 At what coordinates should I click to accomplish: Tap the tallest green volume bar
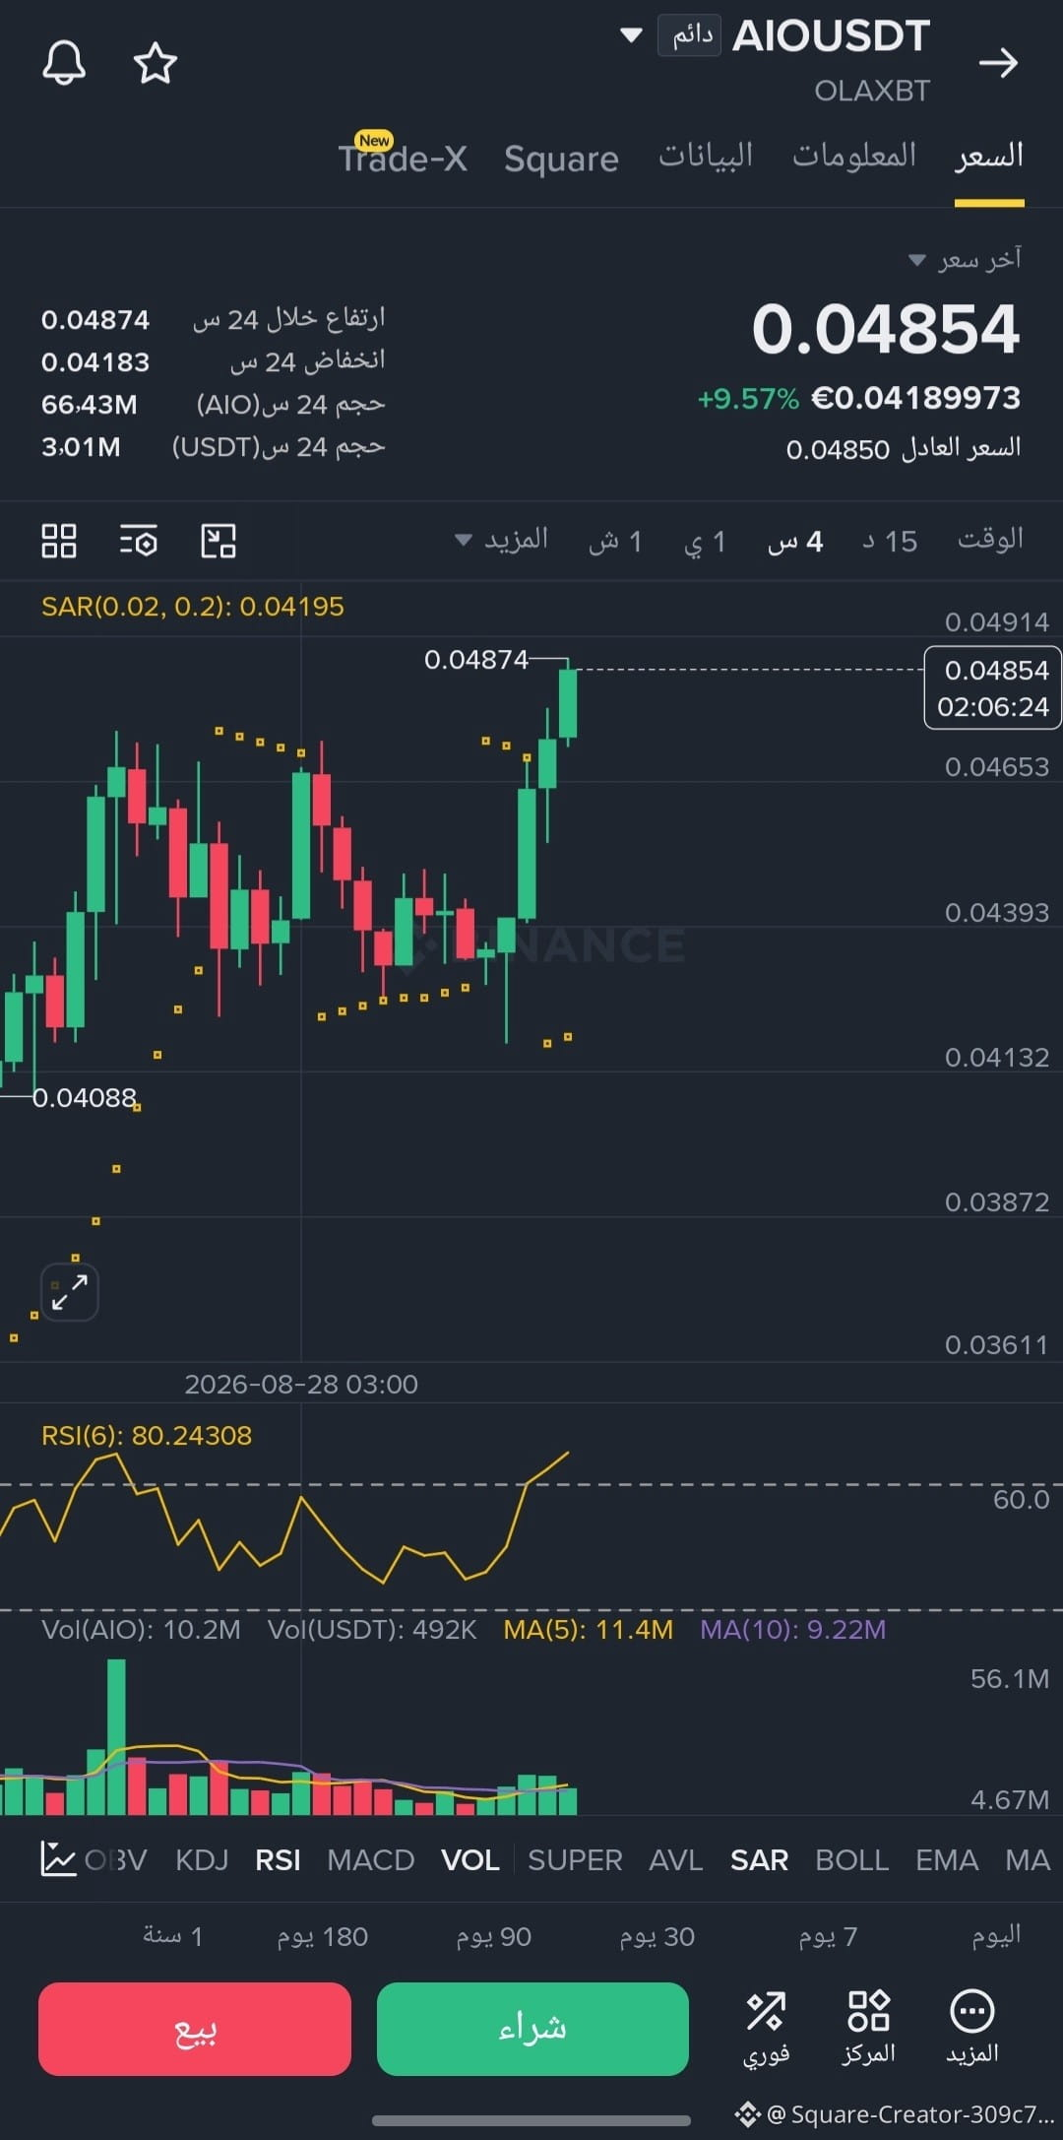[116, 1736]
